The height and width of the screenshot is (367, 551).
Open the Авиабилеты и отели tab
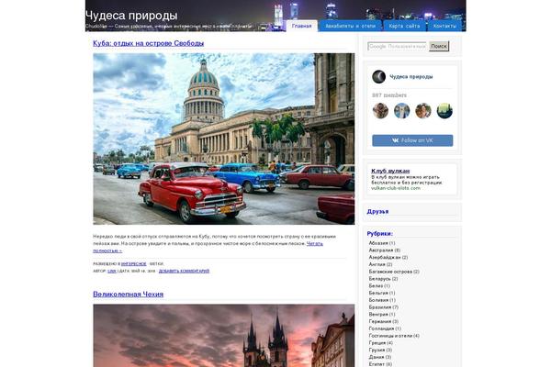tap(351, 26)
